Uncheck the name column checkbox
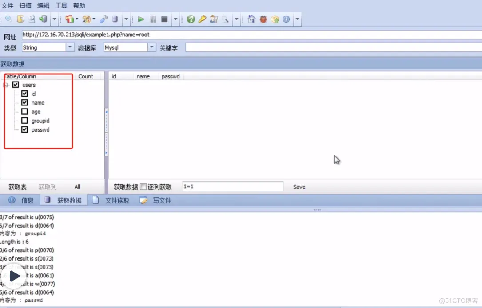Image resolution: width=482 pixels, height=308 pixels. coord(24,102)
